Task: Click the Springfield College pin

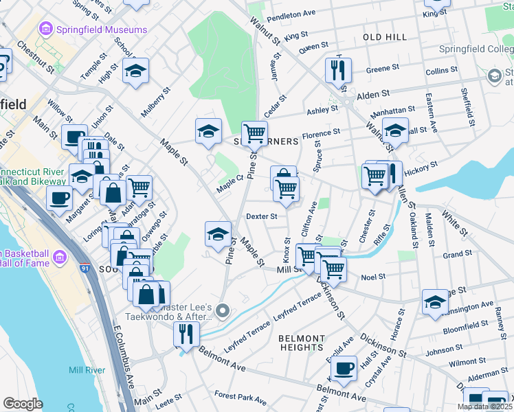Action: (x=494, y=76)
